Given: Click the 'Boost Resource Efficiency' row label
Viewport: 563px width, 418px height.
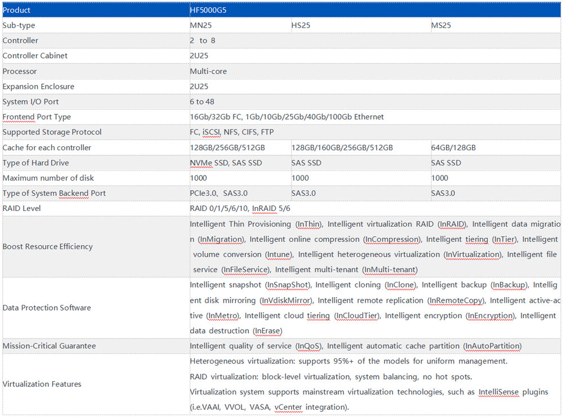Looking at the screenshot, I should [47, 246].
